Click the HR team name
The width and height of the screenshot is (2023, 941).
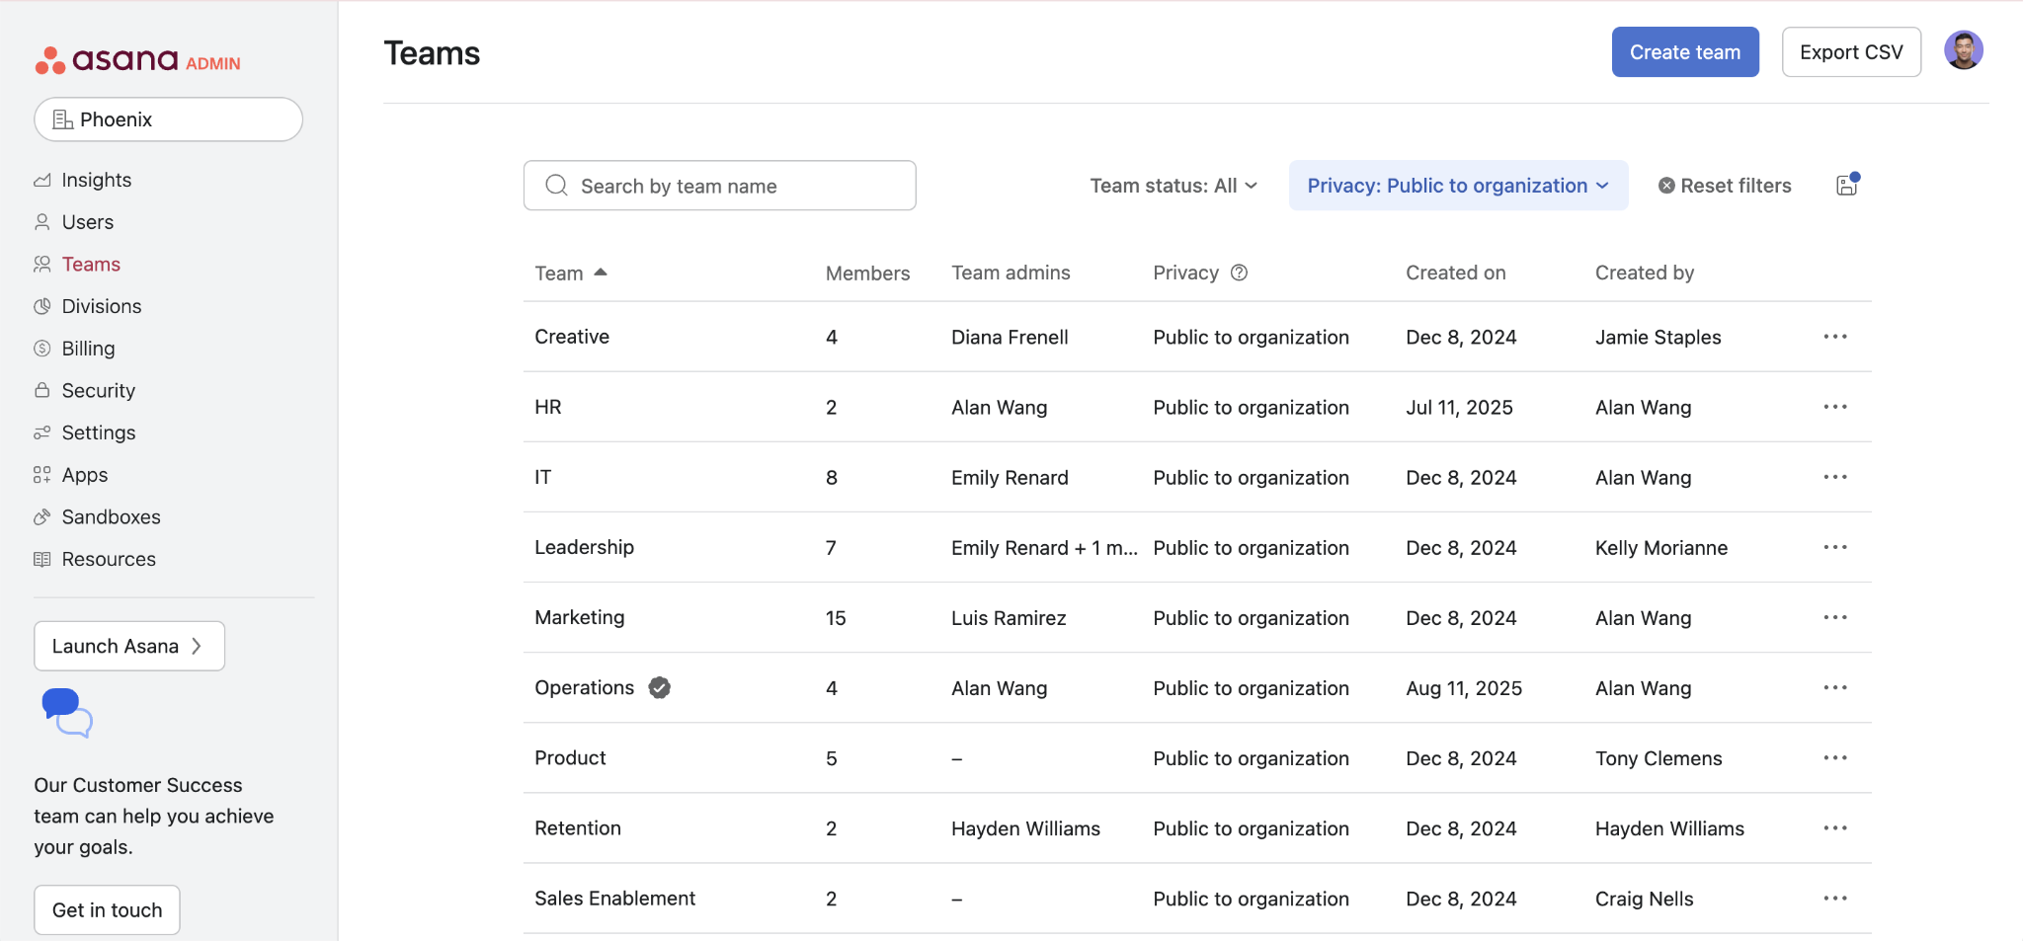[x=547, y=407]
